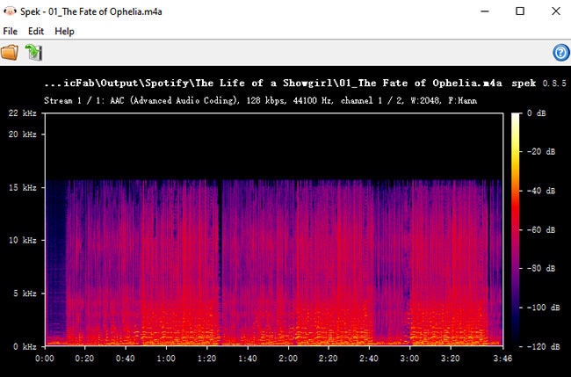The height and width of the screenshot is (377, 571).
Task: Click the Save spectrogram toolbar icon
Action: click(33, 53)
